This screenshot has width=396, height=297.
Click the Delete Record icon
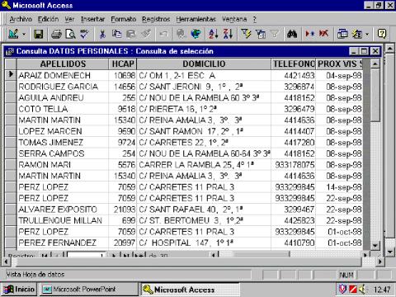click(x=324, y=34)
